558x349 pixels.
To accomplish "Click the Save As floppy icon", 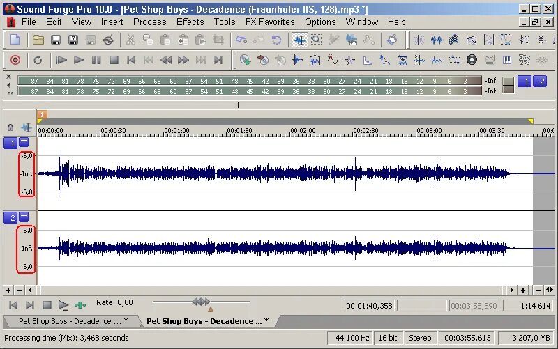I will (73, 40).
